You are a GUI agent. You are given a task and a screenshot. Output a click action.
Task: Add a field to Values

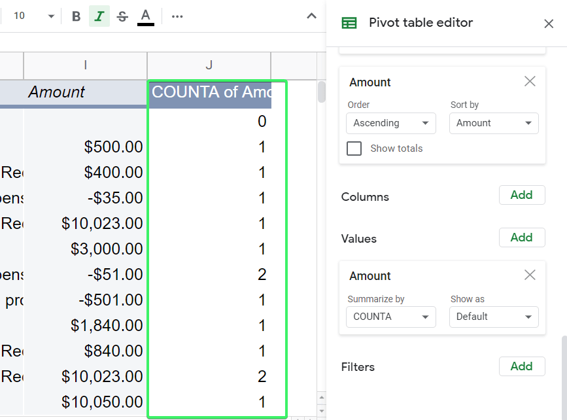(522, 237)
